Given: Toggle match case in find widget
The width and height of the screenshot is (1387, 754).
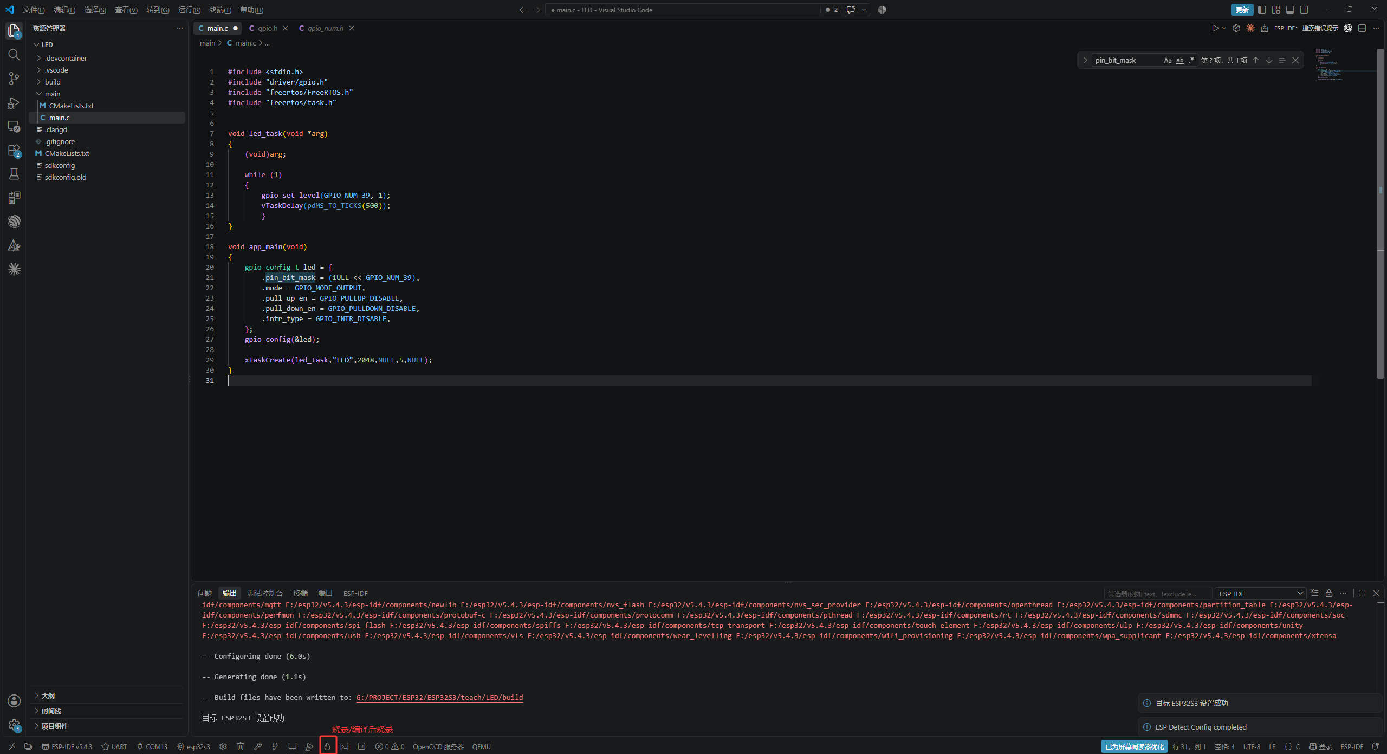Looking at the screenshot, I should pos(1168,60).
